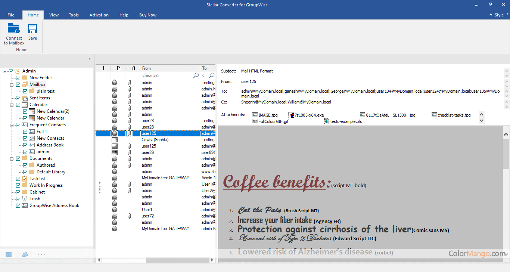Click the Buy Now menu item

coord(147,15)
